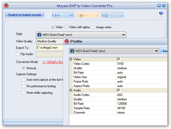Click the Audio Codec value AAC
The image size is (171, 129).
coord(120,95)
